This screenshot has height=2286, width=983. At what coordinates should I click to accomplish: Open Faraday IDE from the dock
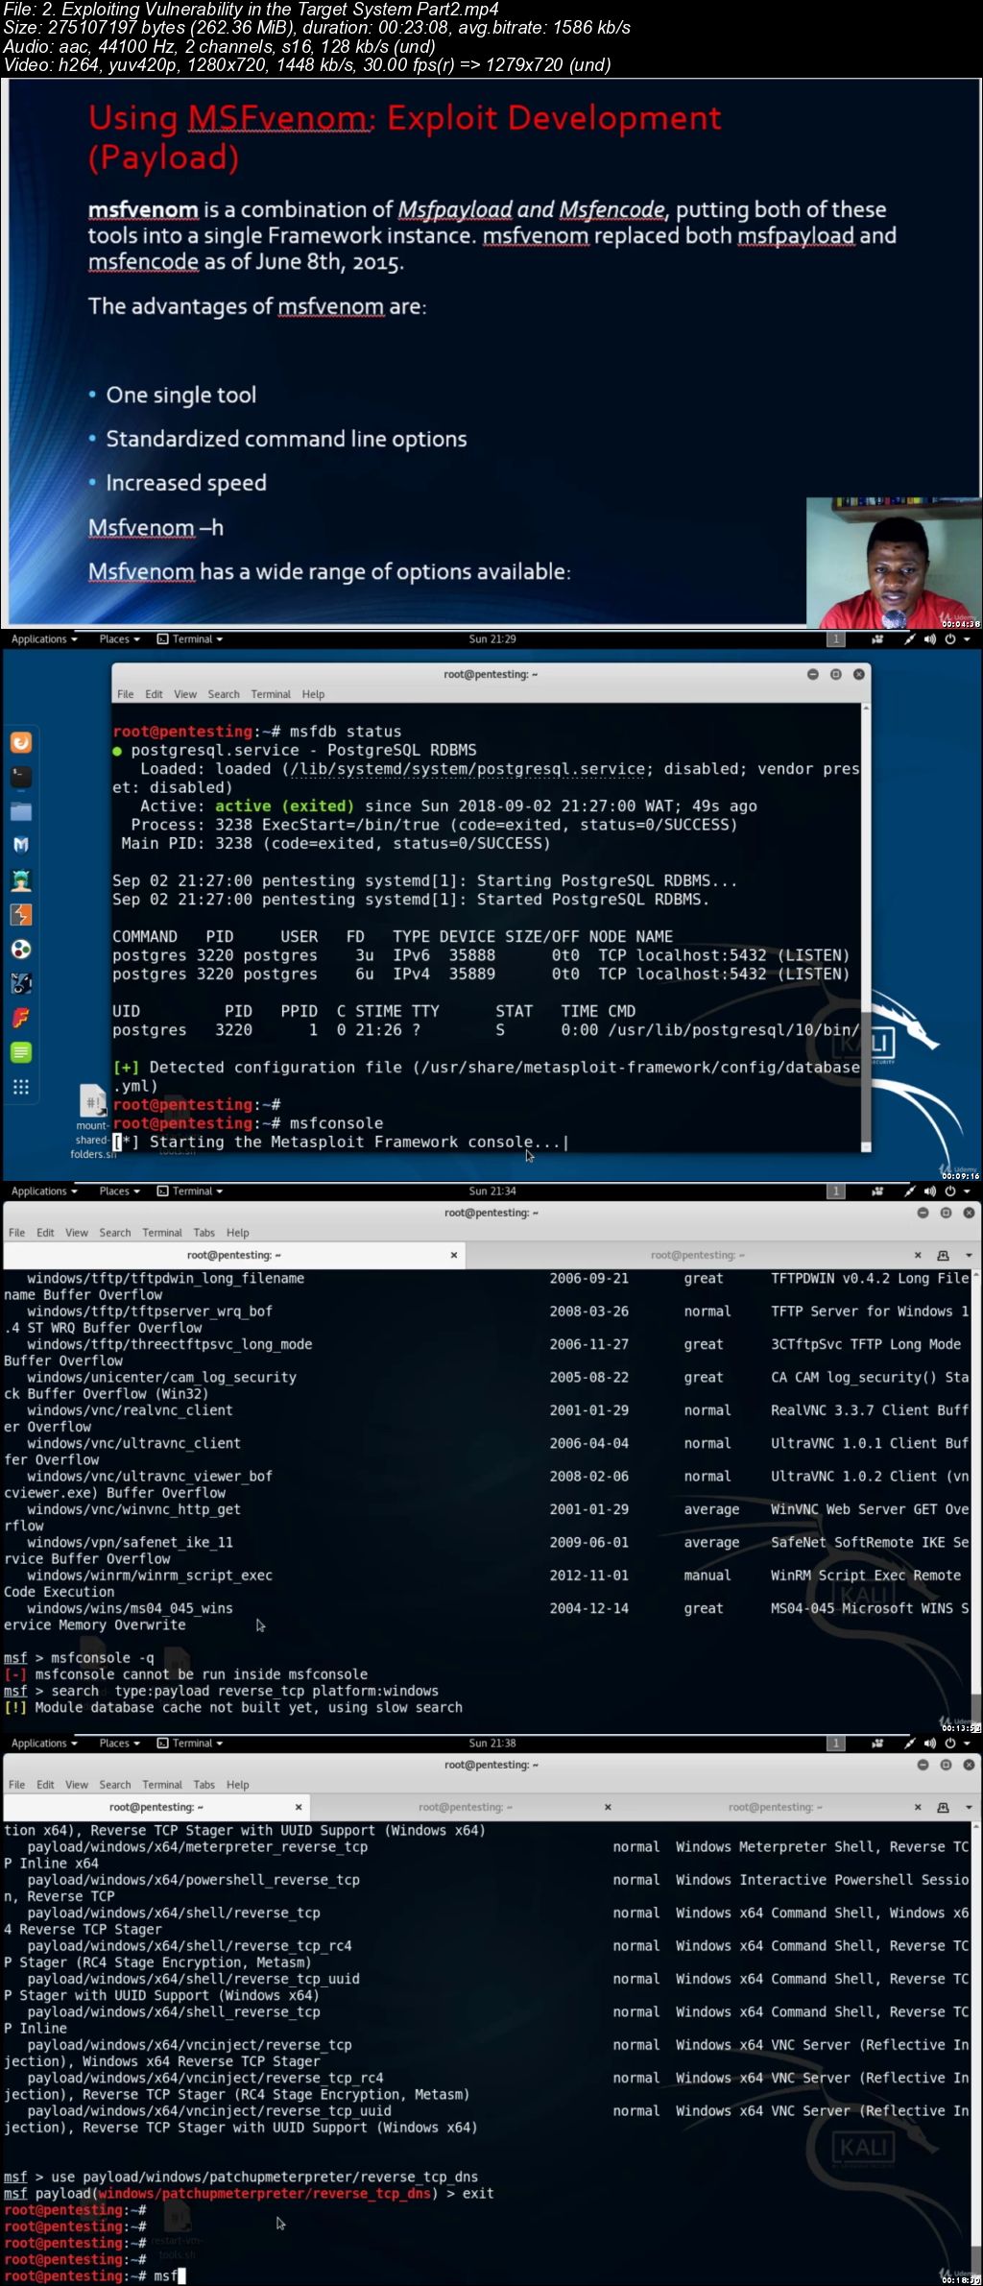coord(21,1018)
